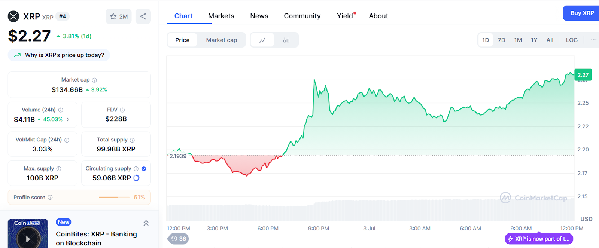This screenshot has height=248, width=599.
Task: Select the Market cap toggle button
Action: click(x=222, y=40)
